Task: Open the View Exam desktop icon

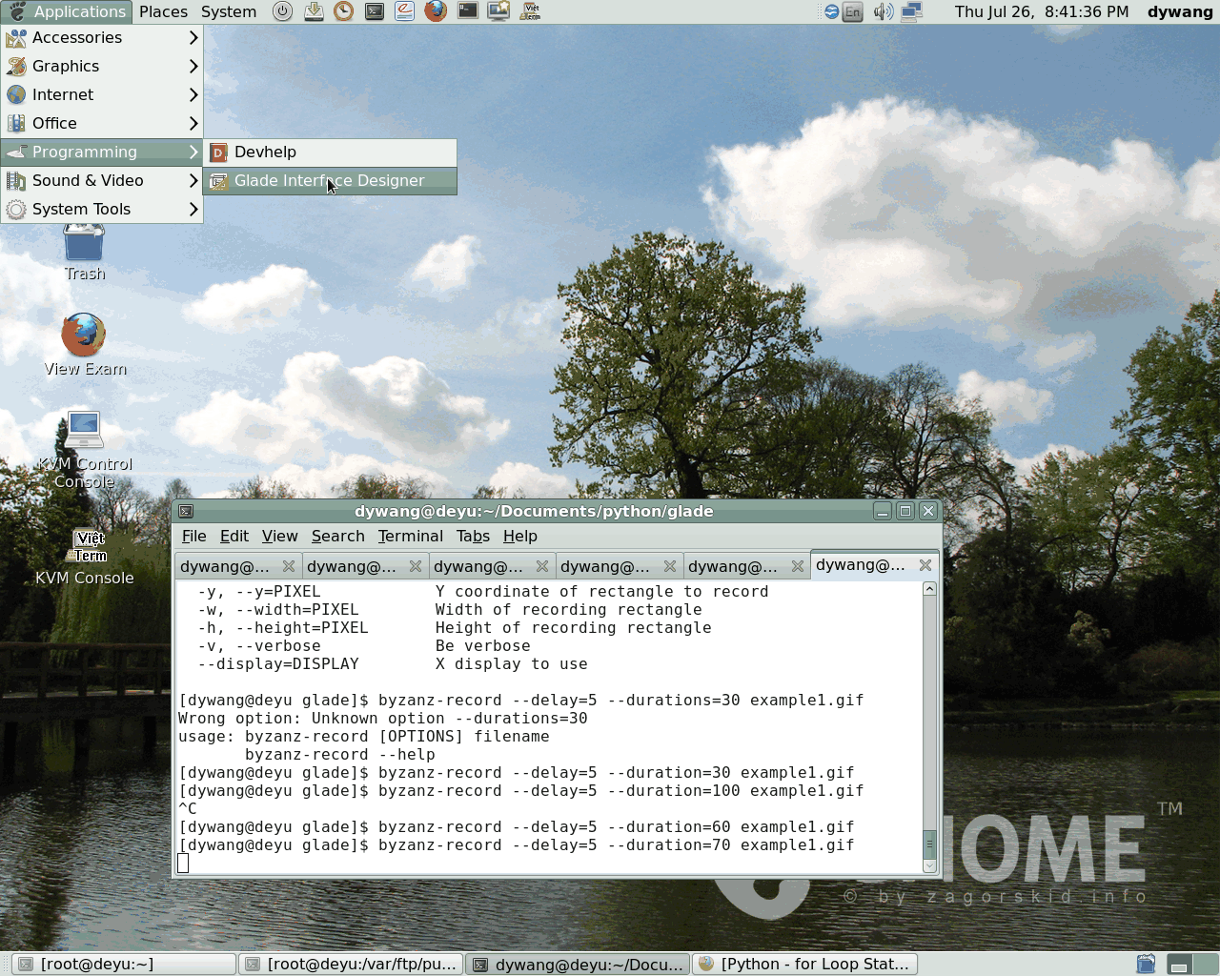Action: pyautogui.click(x=84, y=336)
